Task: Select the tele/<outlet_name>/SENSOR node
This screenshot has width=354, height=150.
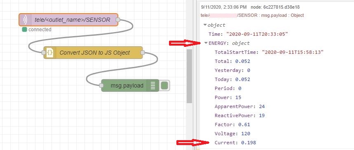Action: pyautogui.click(x=68, y=20)
